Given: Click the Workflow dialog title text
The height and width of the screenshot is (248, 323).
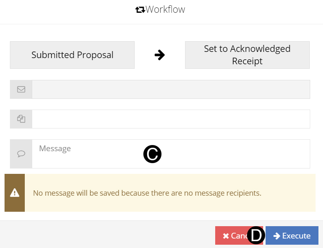Looking at the screenshot, I should pyautogui.click(x=165, y=9).
